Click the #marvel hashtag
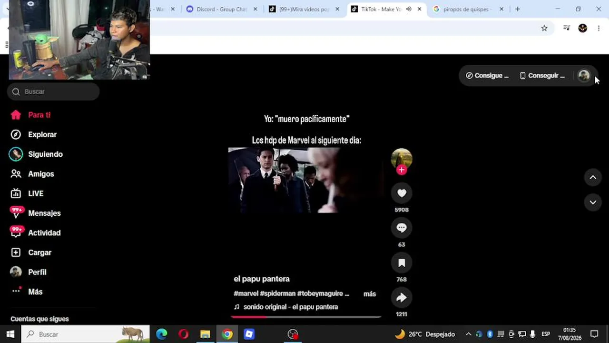609x343 pixels. (246, 293)
